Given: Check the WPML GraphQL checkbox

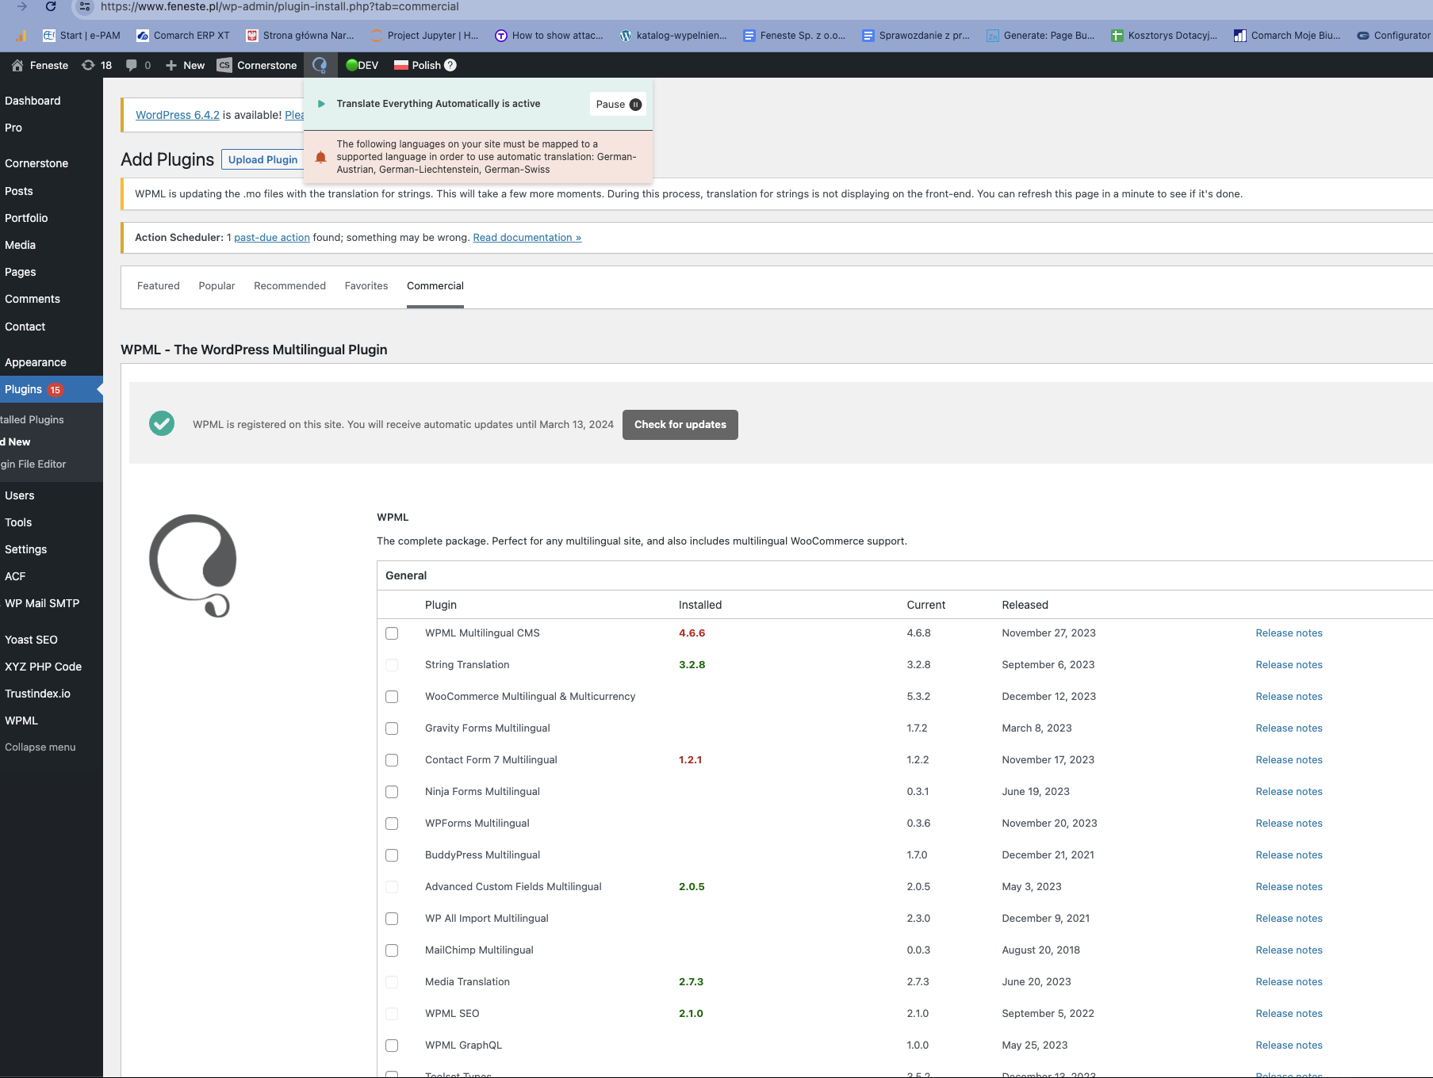Looking at the screenshot, I should tap(392, 1046).
